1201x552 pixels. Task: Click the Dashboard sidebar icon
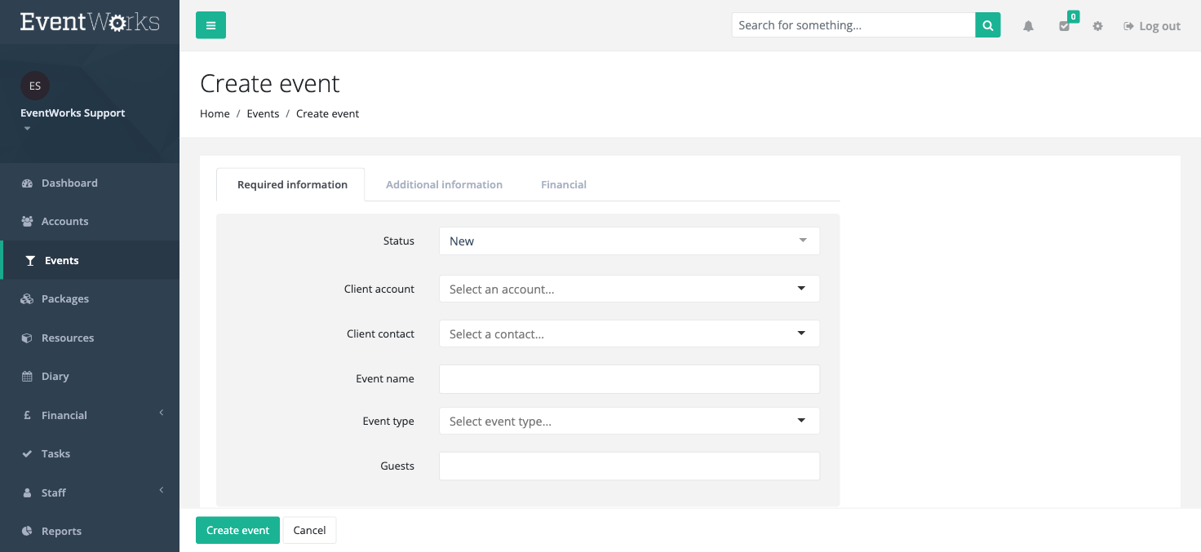click(x=27, y=183)
